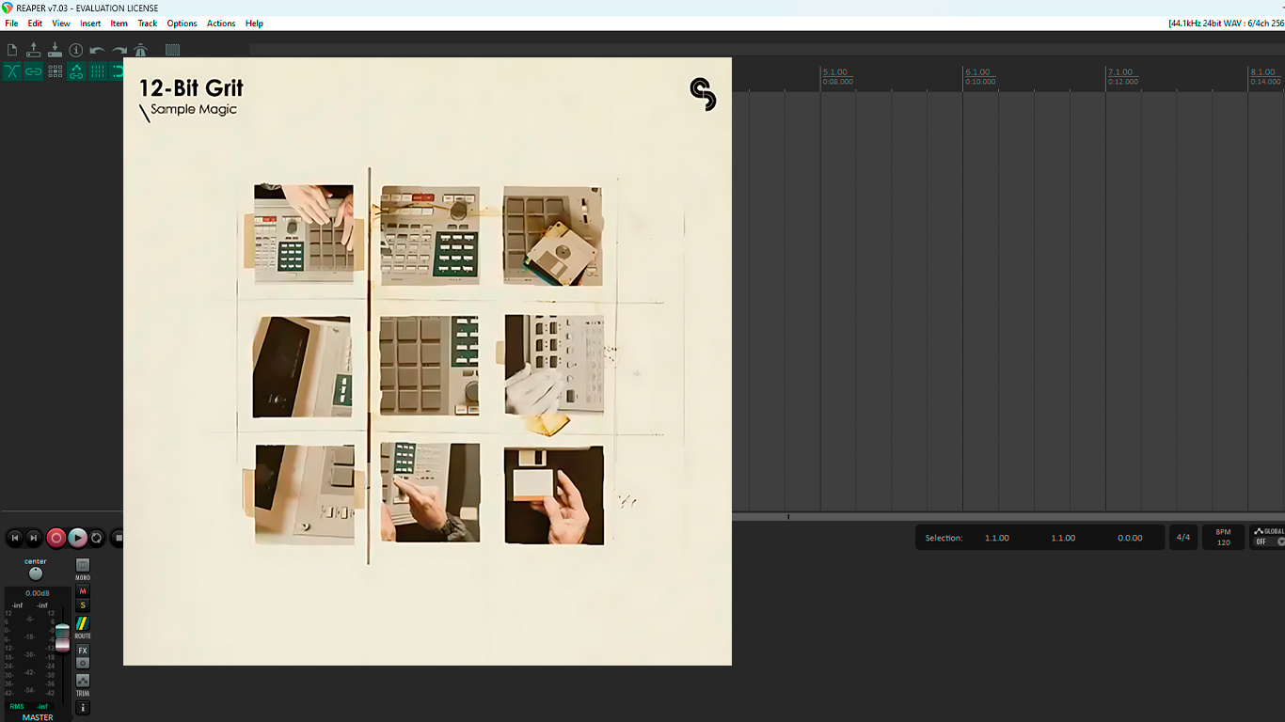Click horizontal arrange scrollbar
Screen dimensions: 1285x722
click(x=1008, y=517)
